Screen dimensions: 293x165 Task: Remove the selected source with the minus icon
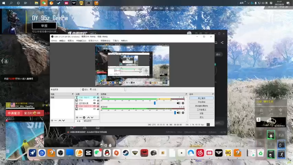point(81,117)
